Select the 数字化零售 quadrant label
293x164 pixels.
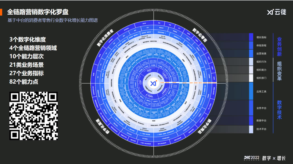200,35
